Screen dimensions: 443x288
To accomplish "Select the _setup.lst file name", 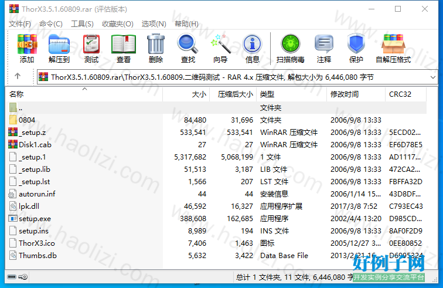I will point(35,182).
